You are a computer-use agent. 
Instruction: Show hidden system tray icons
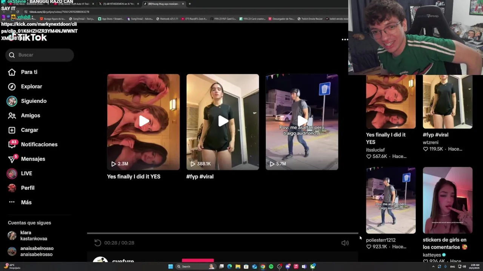[433, 266]
